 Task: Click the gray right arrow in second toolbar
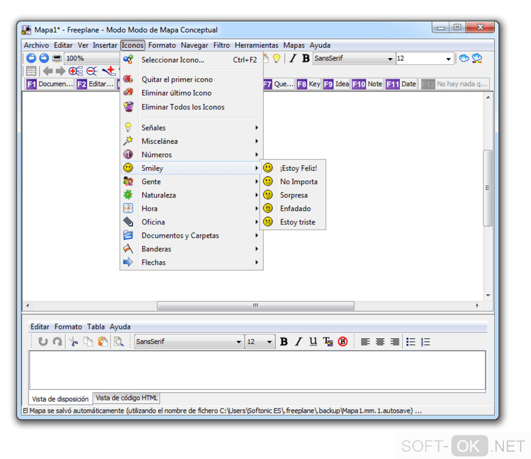[x=60, y=71]
